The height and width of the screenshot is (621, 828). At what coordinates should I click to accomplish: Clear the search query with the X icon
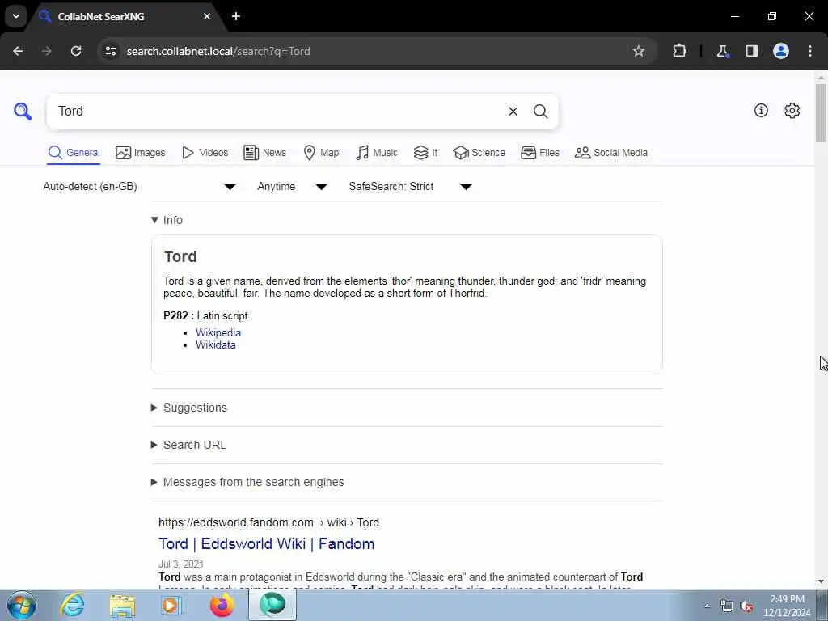click(x=513, y=112)
